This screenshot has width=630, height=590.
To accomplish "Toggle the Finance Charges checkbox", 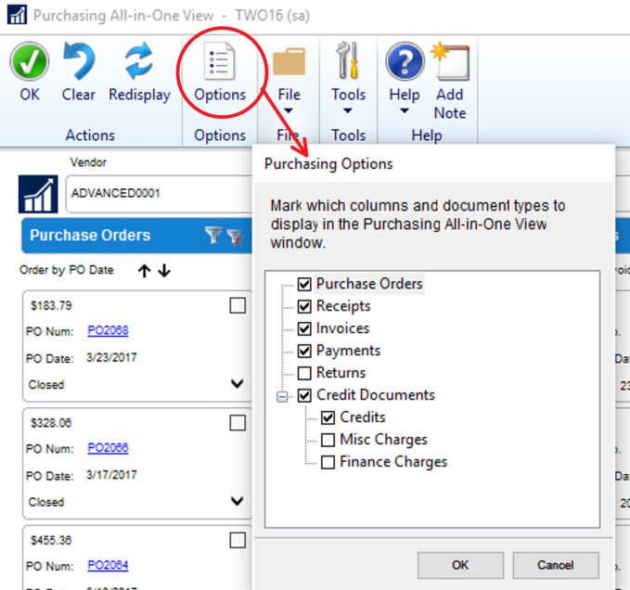I will (x=328, y=462).
